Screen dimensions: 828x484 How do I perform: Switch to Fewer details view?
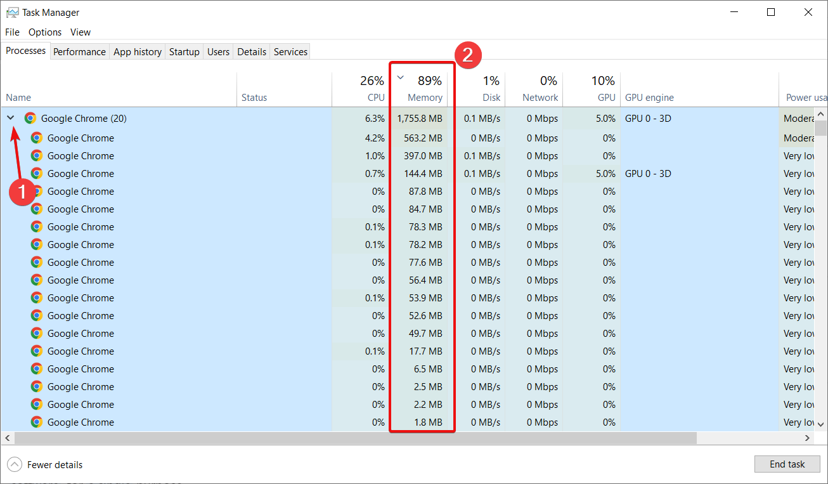[46, 465]
